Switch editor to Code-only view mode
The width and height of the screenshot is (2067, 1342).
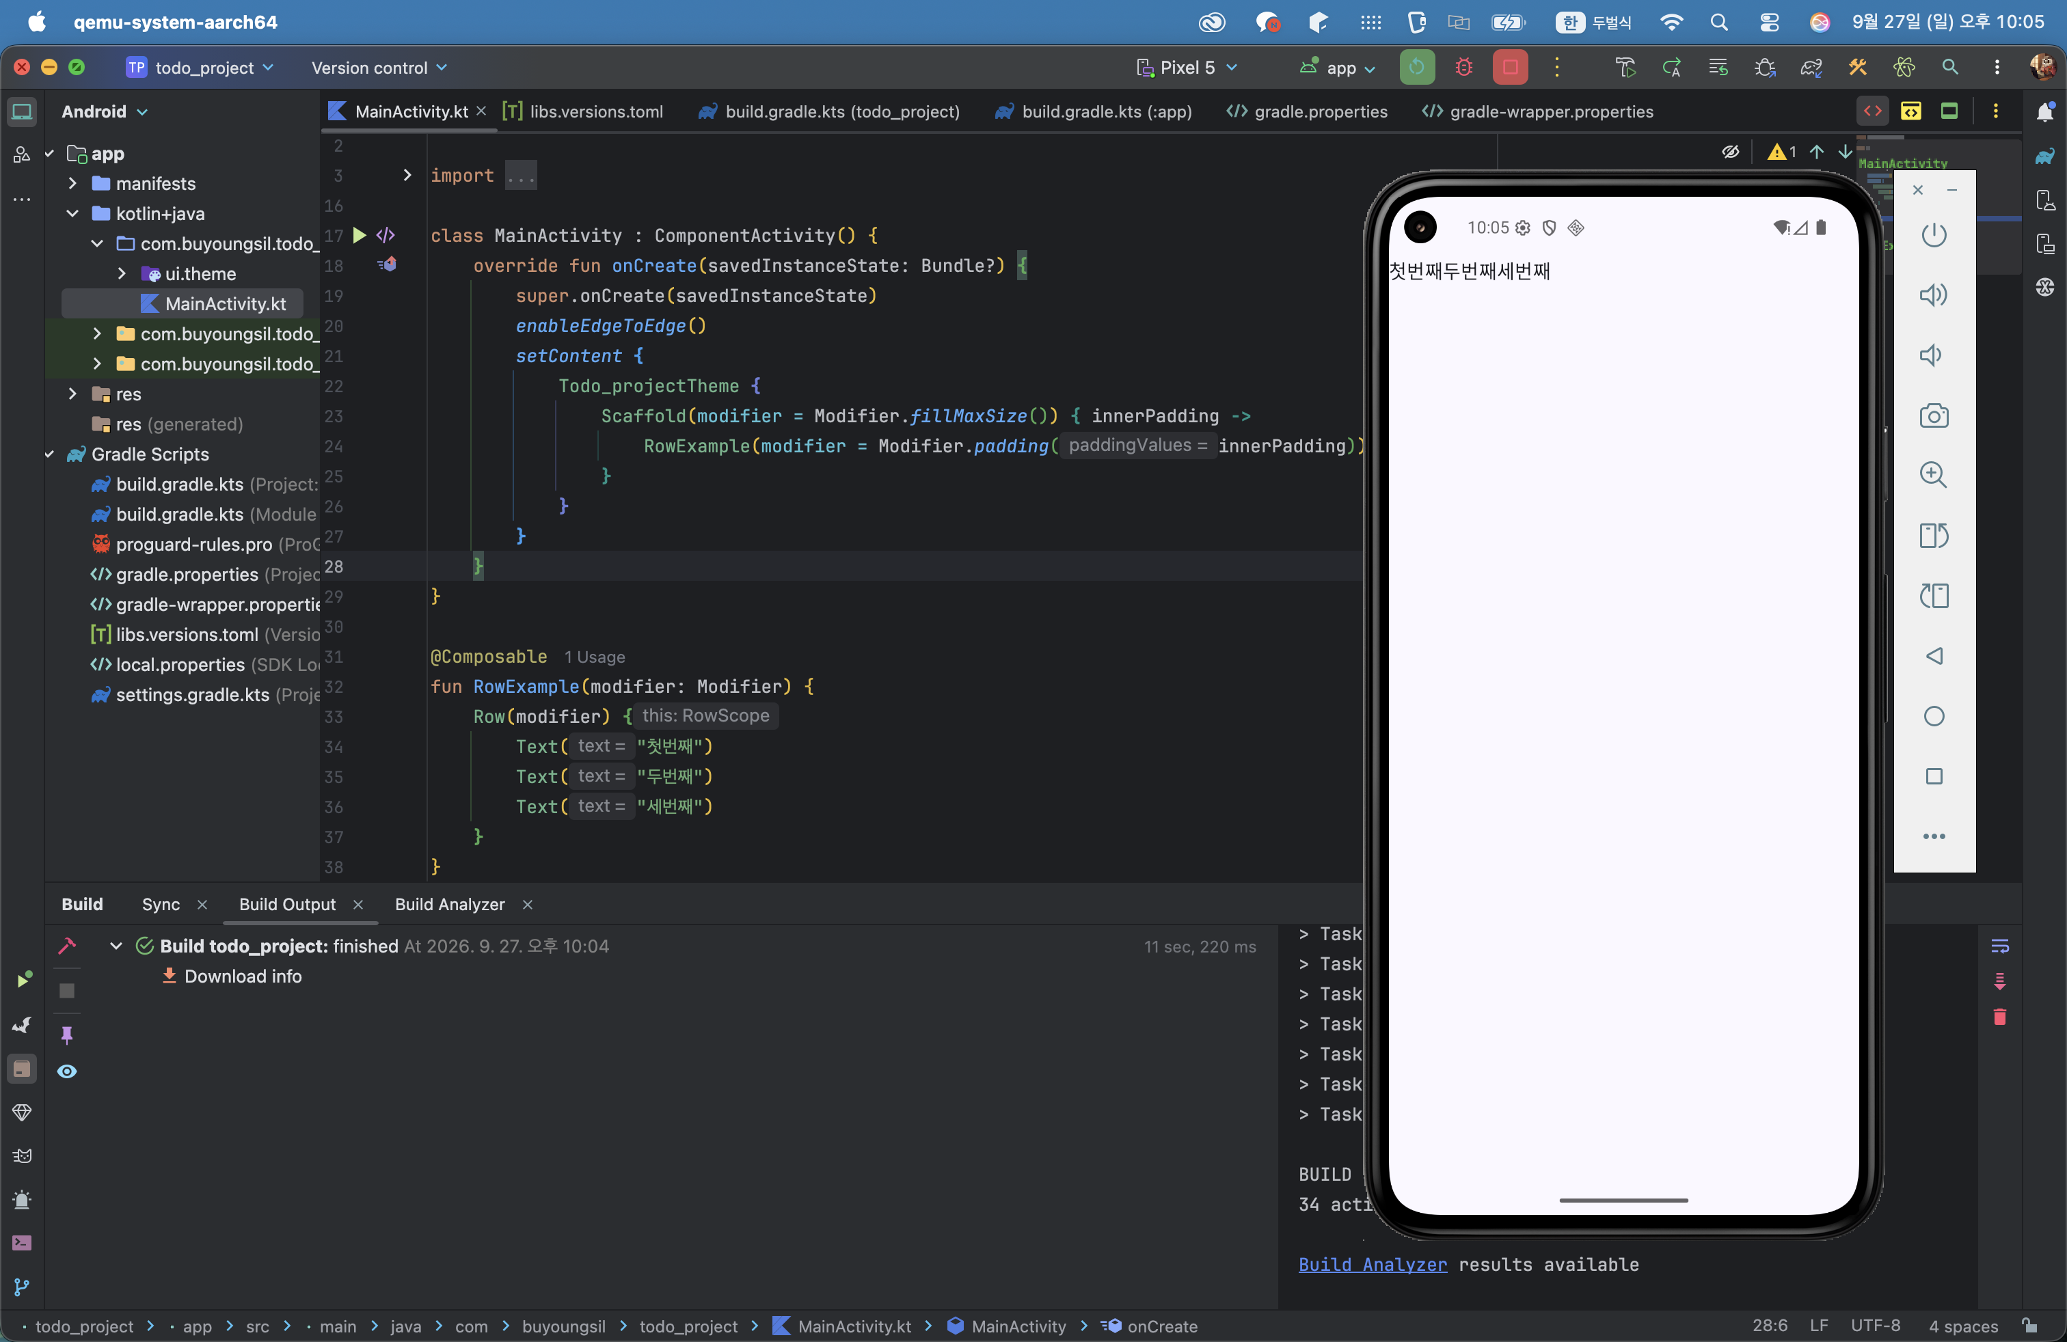[1872, 111]
